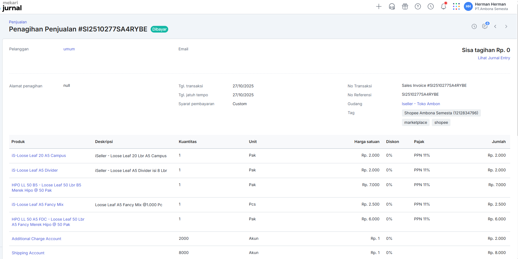518x259 pixels.
Task: View invoice history clock icon
Action: pyautogui.click(x=474, y=26)
